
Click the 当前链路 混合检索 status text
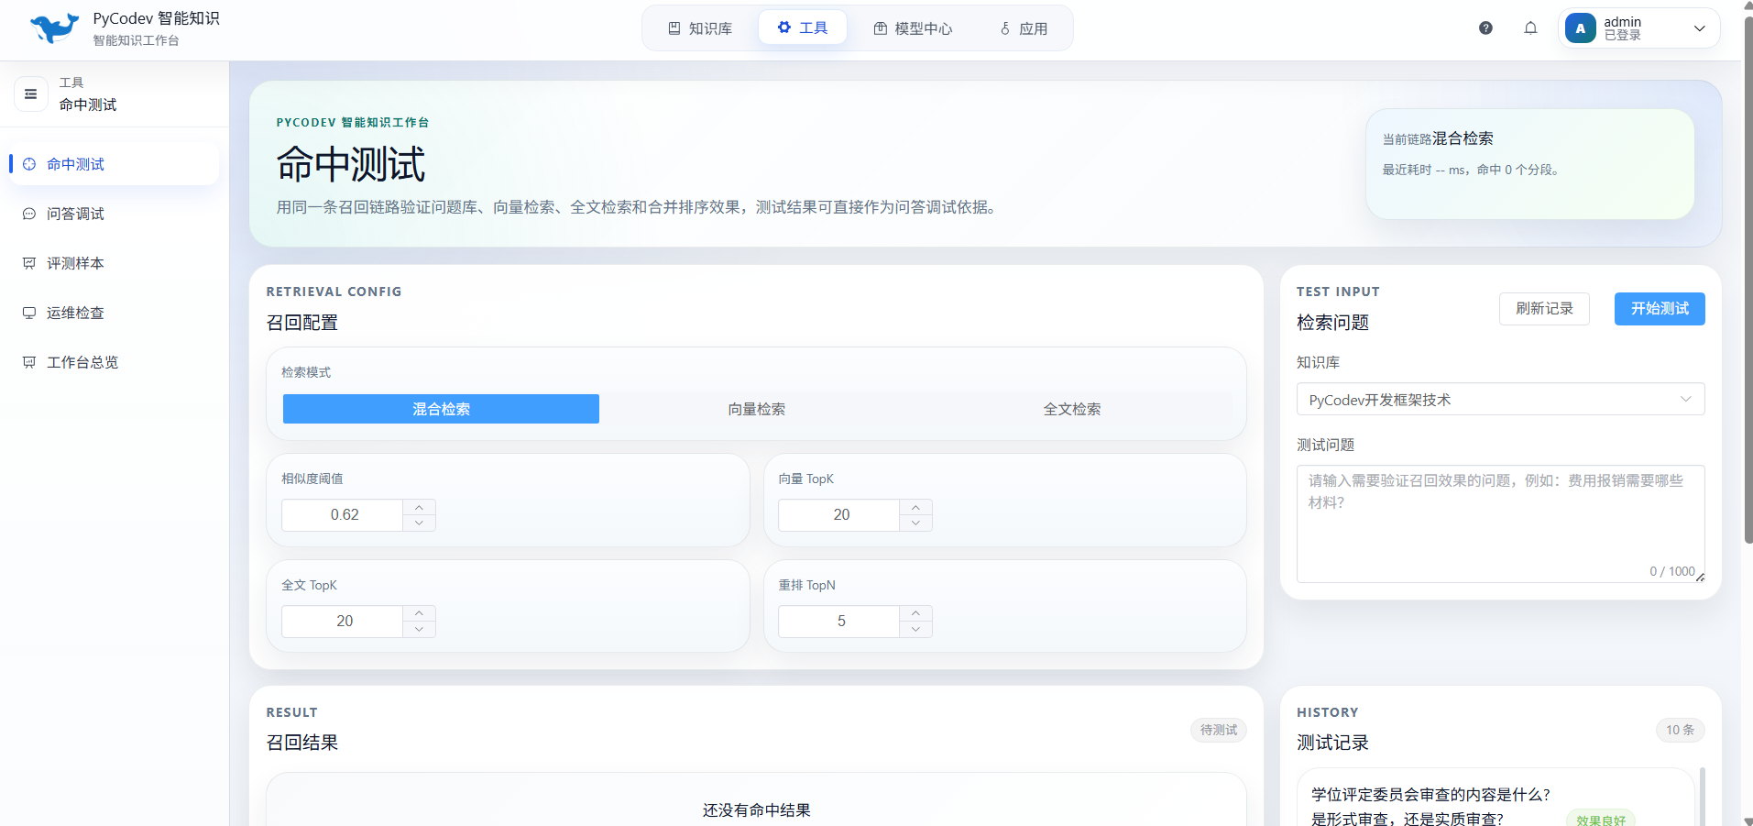point(1438,138)
